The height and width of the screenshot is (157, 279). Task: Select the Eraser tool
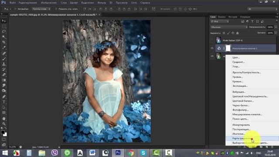point(4,75)
